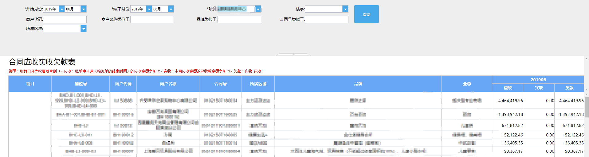This screenshot has height=157, width=589.
Task: Expand the 结束月份 year dropdown
Action: coord(149,9)
